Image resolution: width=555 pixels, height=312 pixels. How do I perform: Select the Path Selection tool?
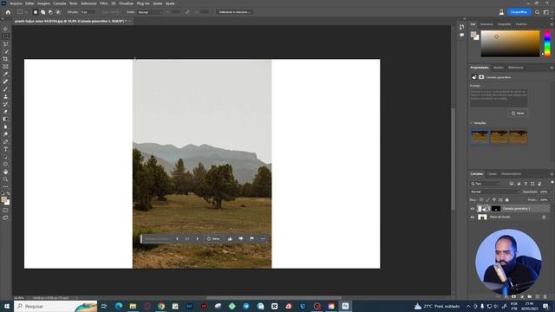tap(5, 157)
